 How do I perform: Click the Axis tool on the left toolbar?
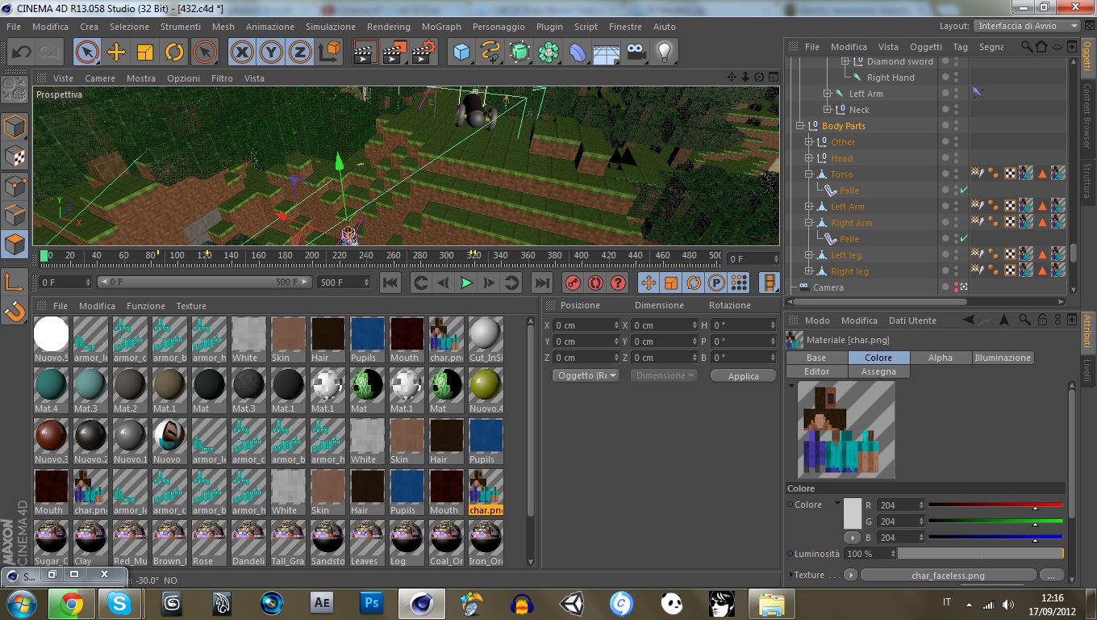(x=15, y=282)
